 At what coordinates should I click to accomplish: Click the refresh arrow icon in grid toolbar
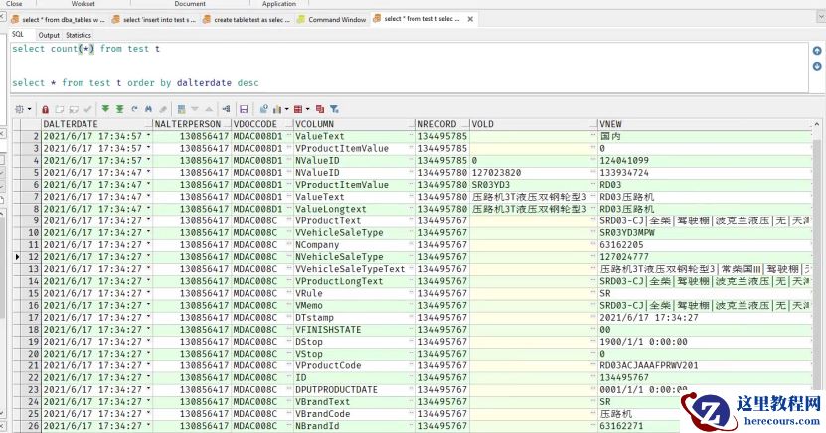click(134, 109)
